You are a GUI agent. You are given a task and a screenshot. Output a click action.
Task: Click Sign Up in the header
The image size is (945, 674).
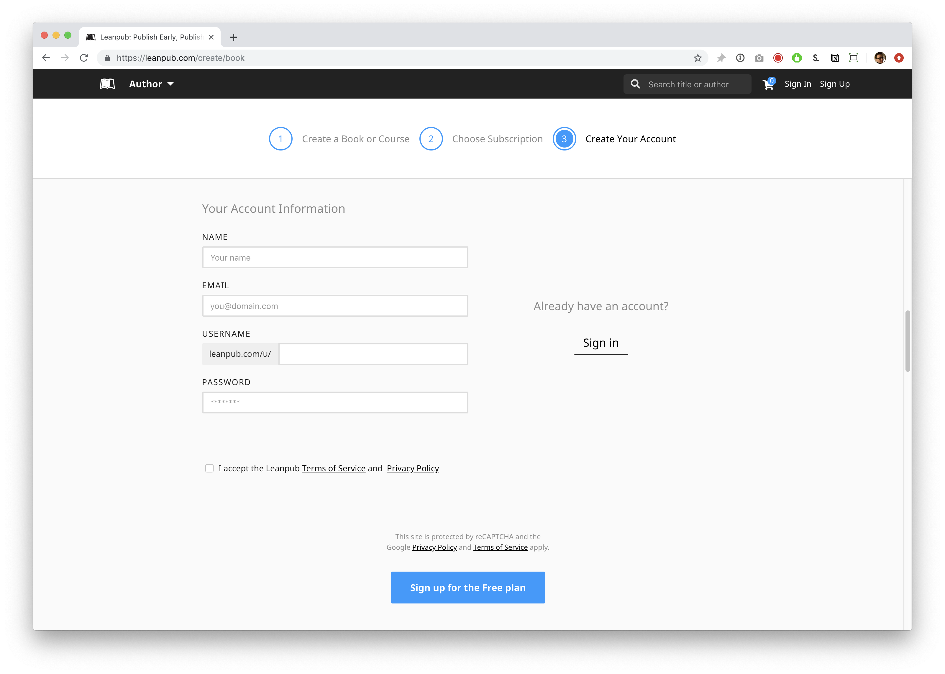coord(834,84)
